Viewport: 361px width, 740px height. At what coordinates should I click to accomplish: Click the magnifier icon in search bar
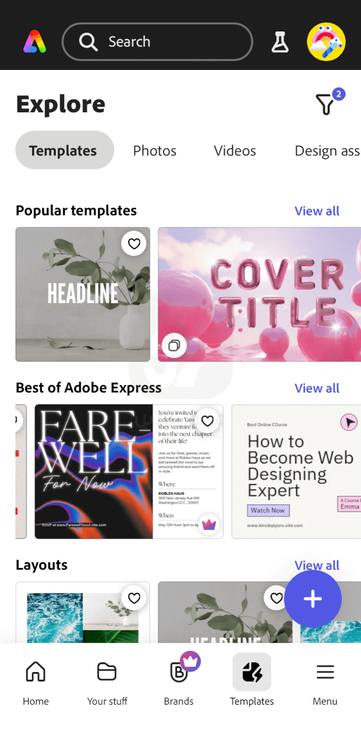coord(88,42)
